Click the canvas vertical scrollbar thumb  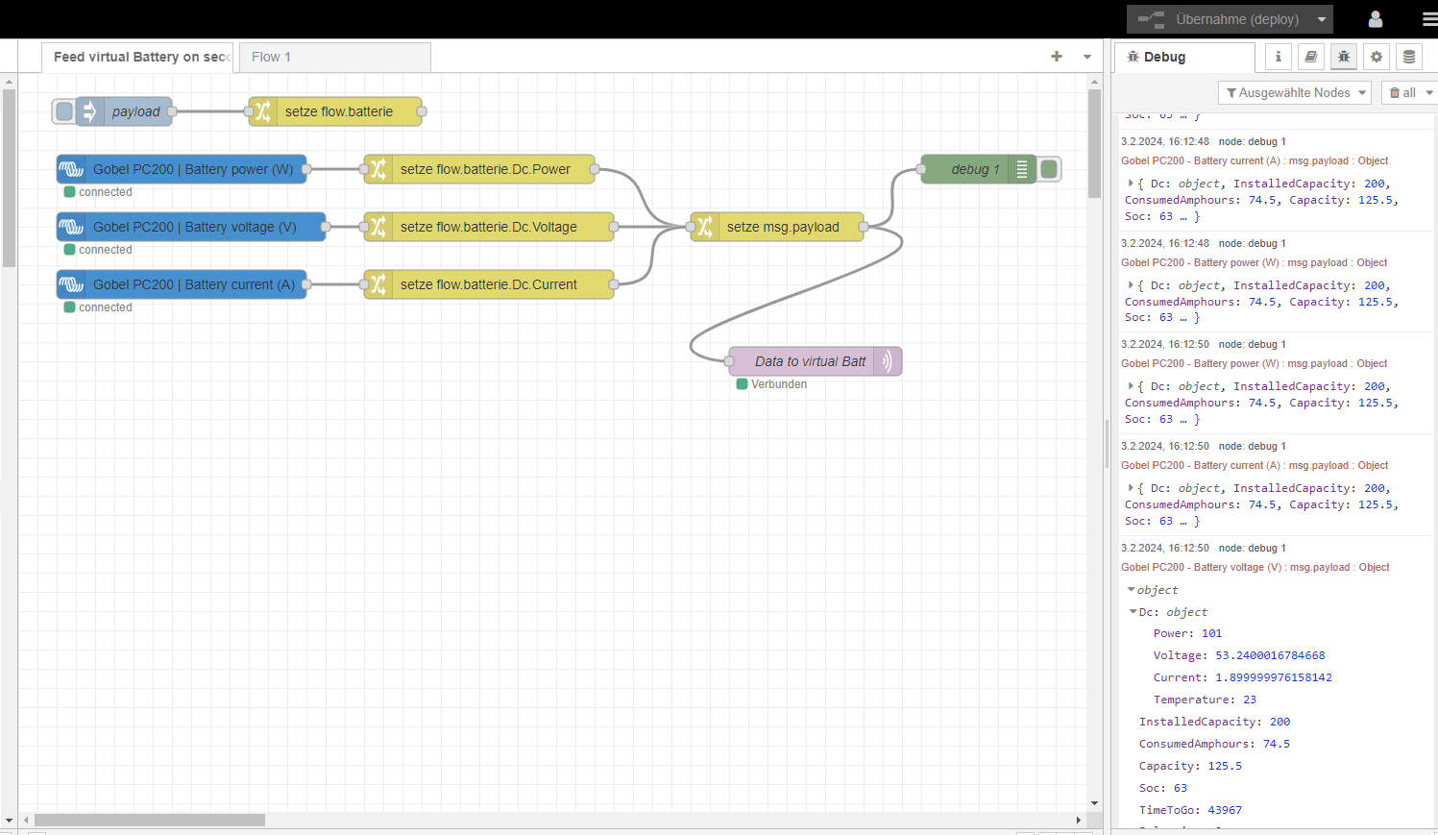pos(1094,143)
